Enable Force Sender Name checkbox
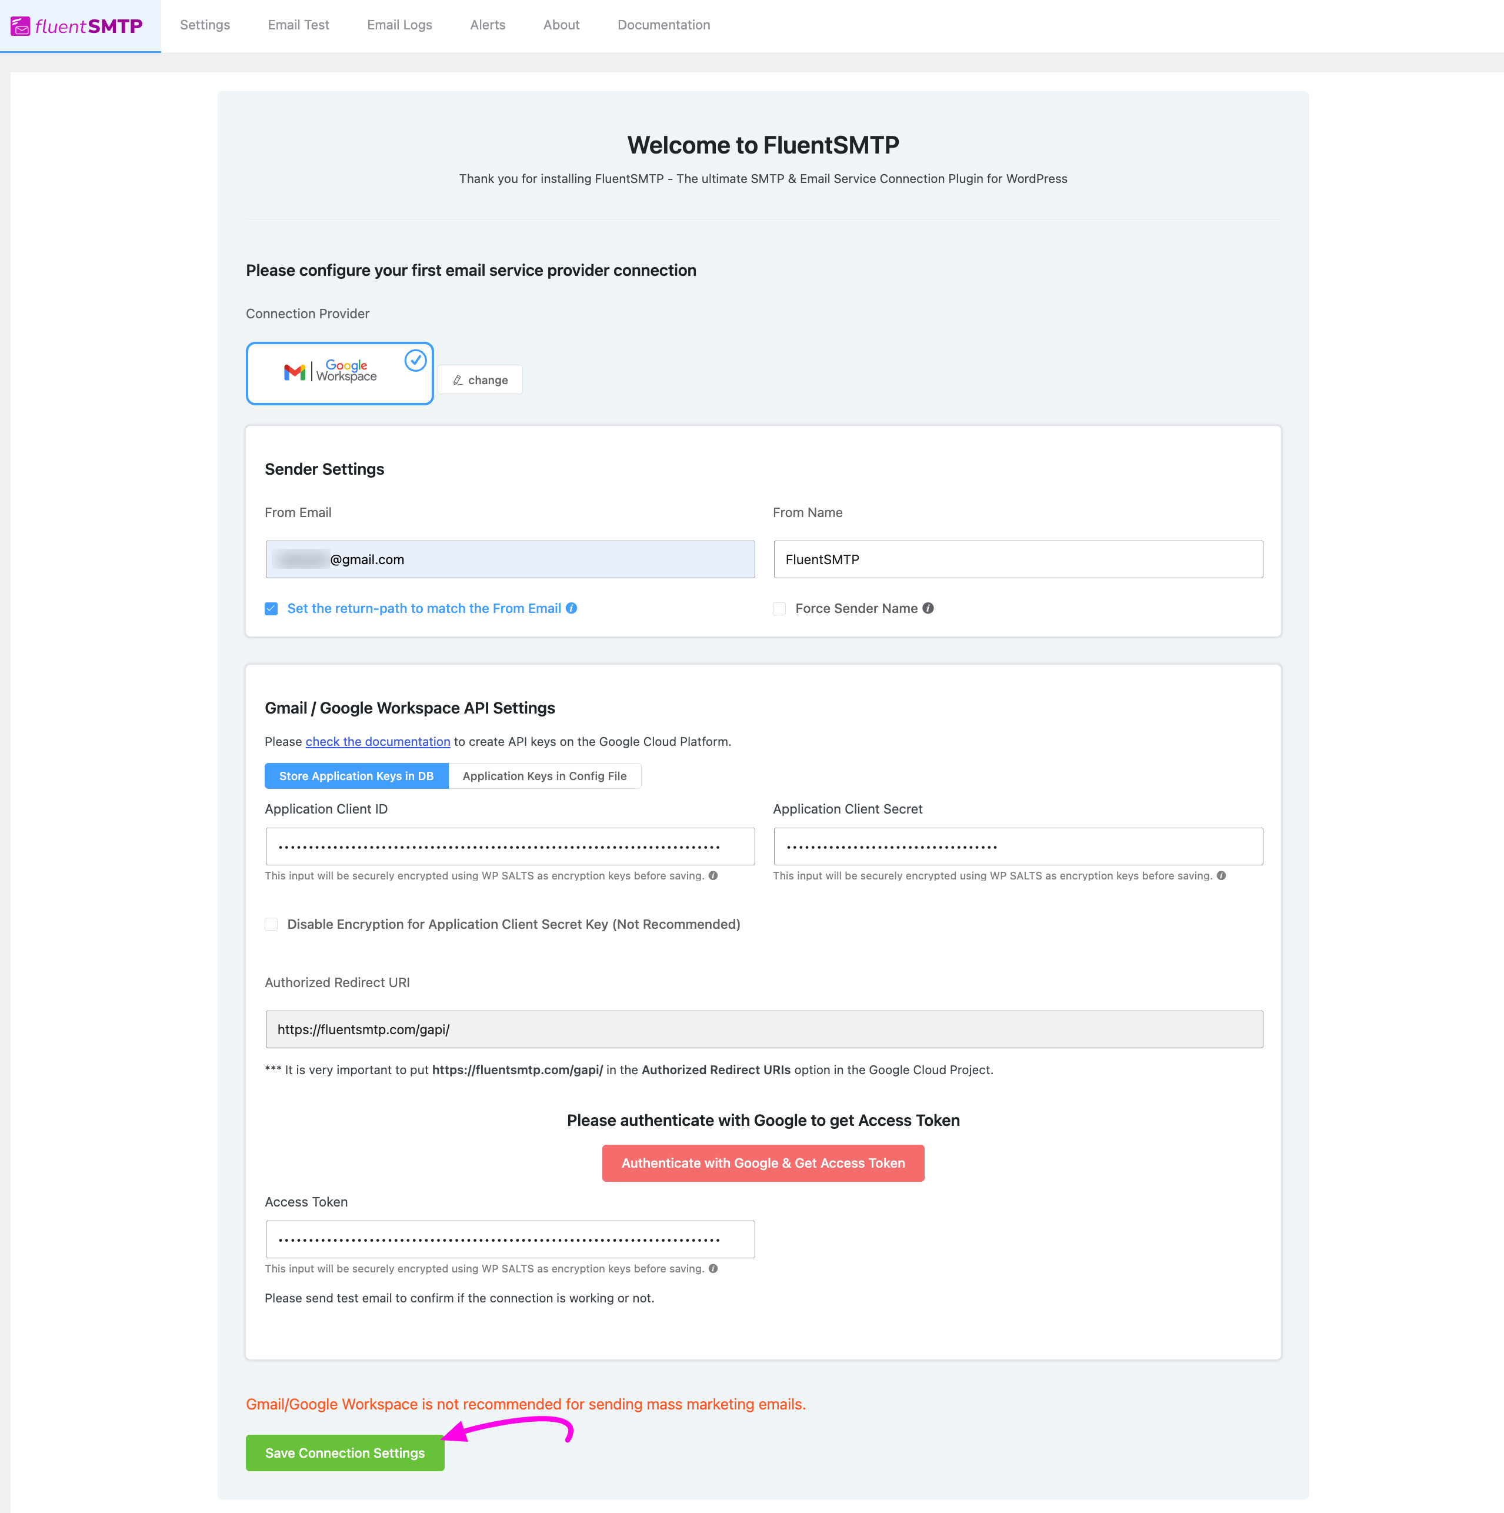Screen dimensions: 1504x1513 click(779, 608)
